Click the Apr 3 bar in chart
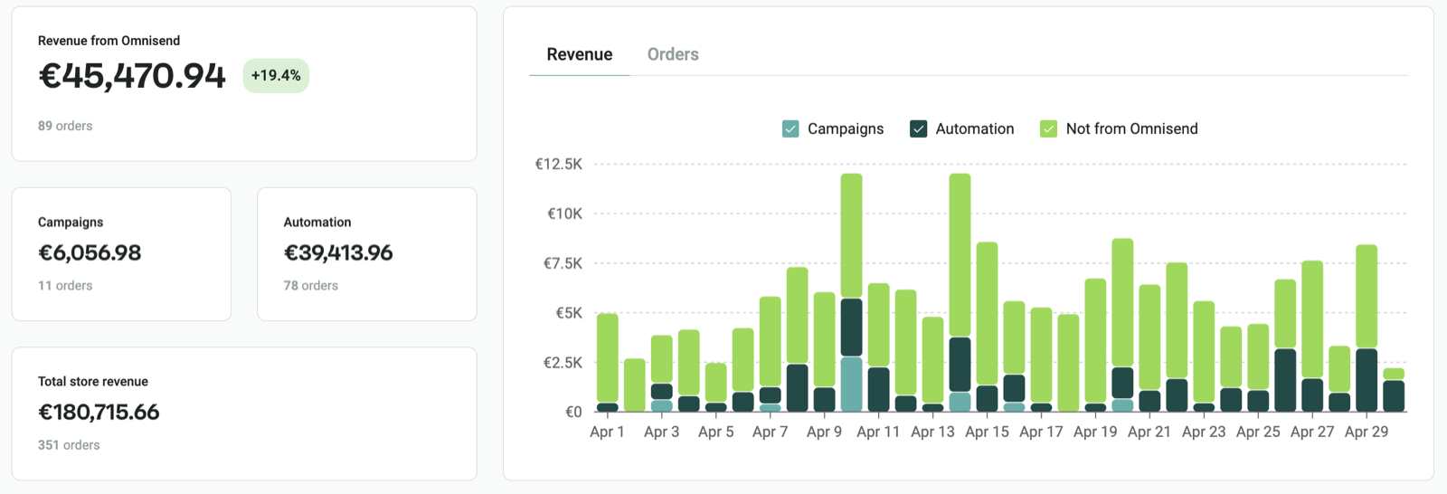1447x494 pixels. 662,374
